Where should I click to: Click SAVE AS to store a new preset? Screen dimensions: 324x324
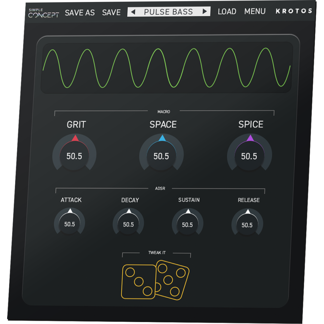(x=80, y=12)
